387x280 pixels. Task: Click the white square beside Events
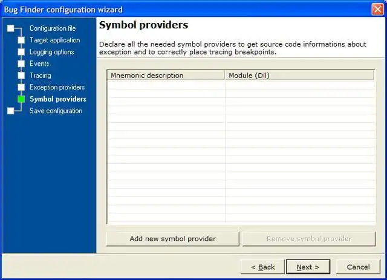click(21, 63)
